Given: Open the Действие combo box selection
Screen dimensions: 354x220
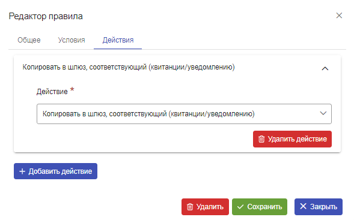Looking at the screenshot, I should (x=184, y=114).
